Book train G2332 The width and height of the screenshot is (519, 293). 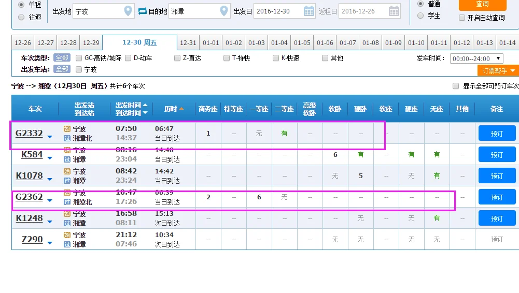[x=497, y=134]
